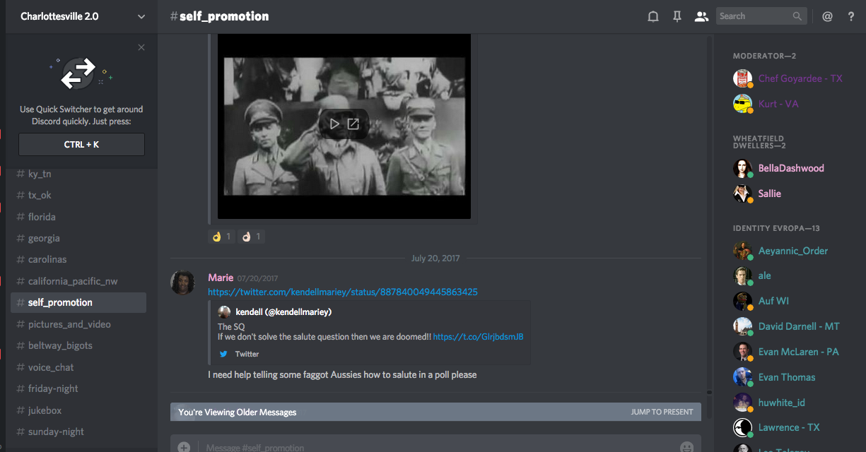Click inside the Search field
The width and height of the screenshot is (866, 452).
(753, 16)
